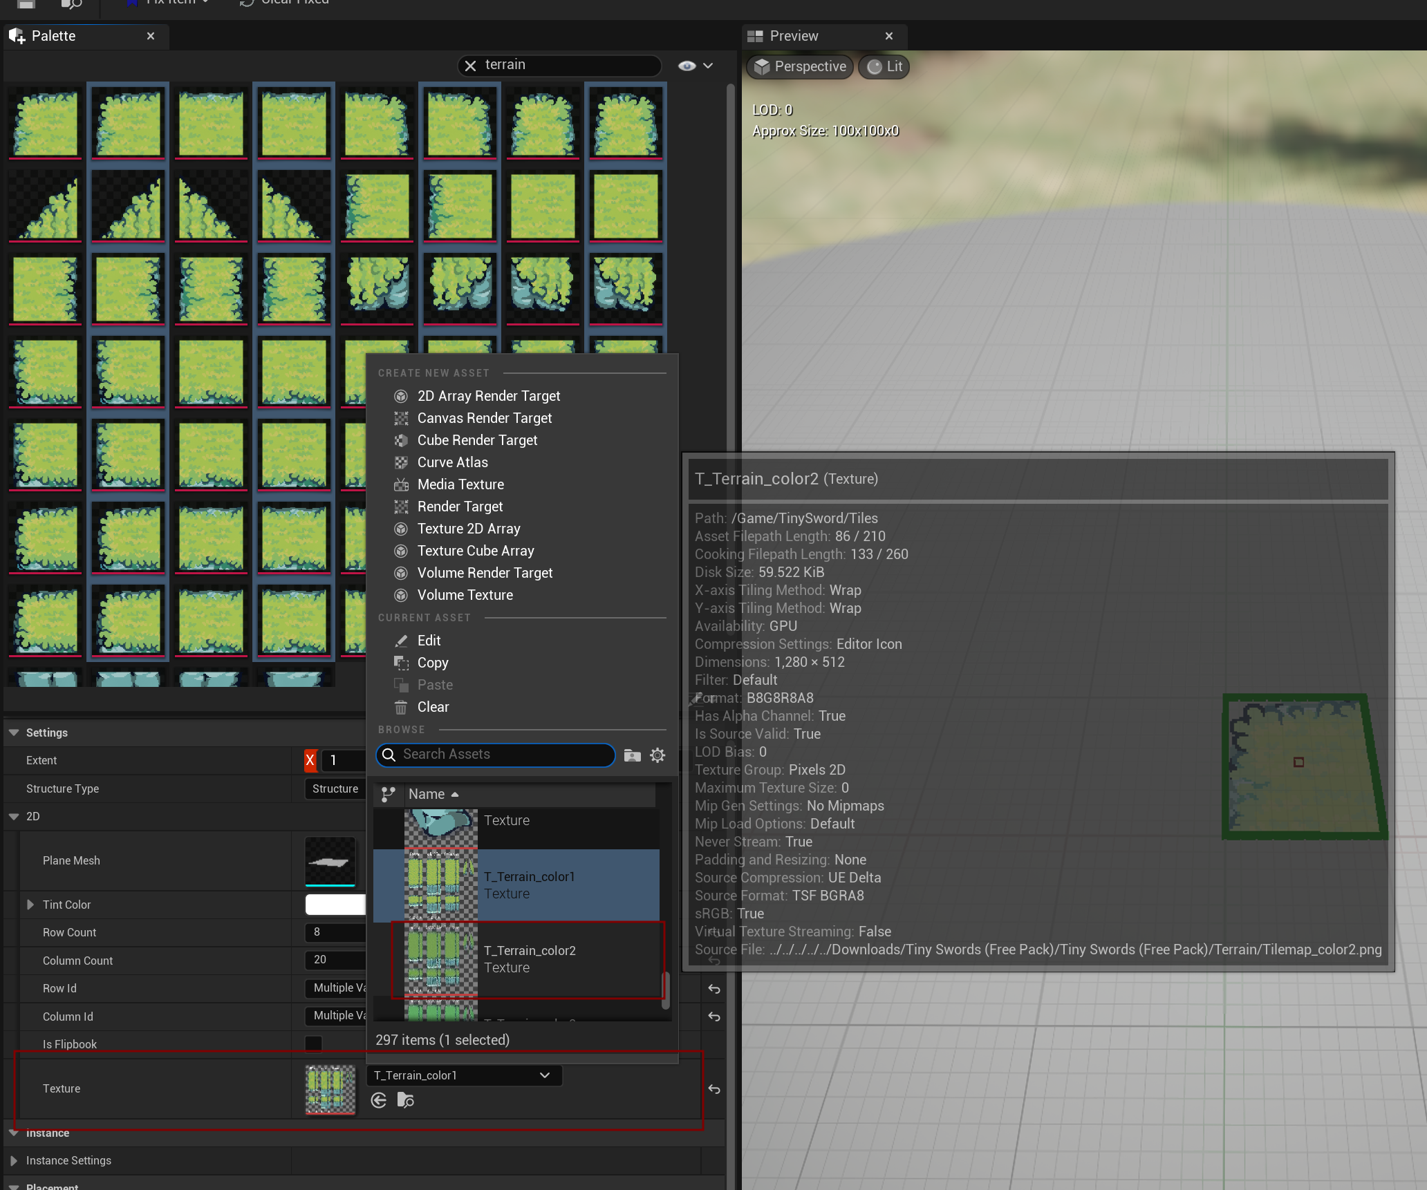Click the Edit pencil menu entry

pos(429,641)
